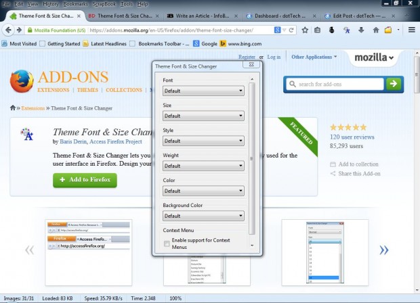Open the toolbar overflow dropdown arrow by the folder icon
This screenshot has width=420, height=303.
(398, 30)
